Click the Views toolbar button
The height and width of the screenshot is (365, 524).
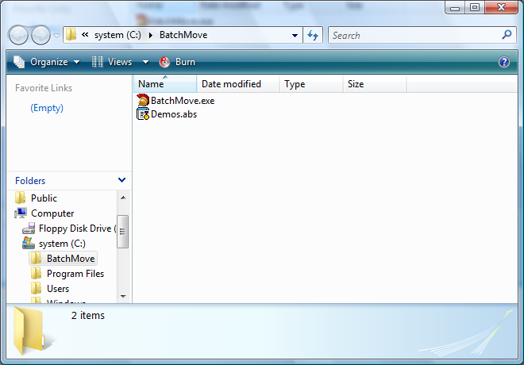point(113,62)
